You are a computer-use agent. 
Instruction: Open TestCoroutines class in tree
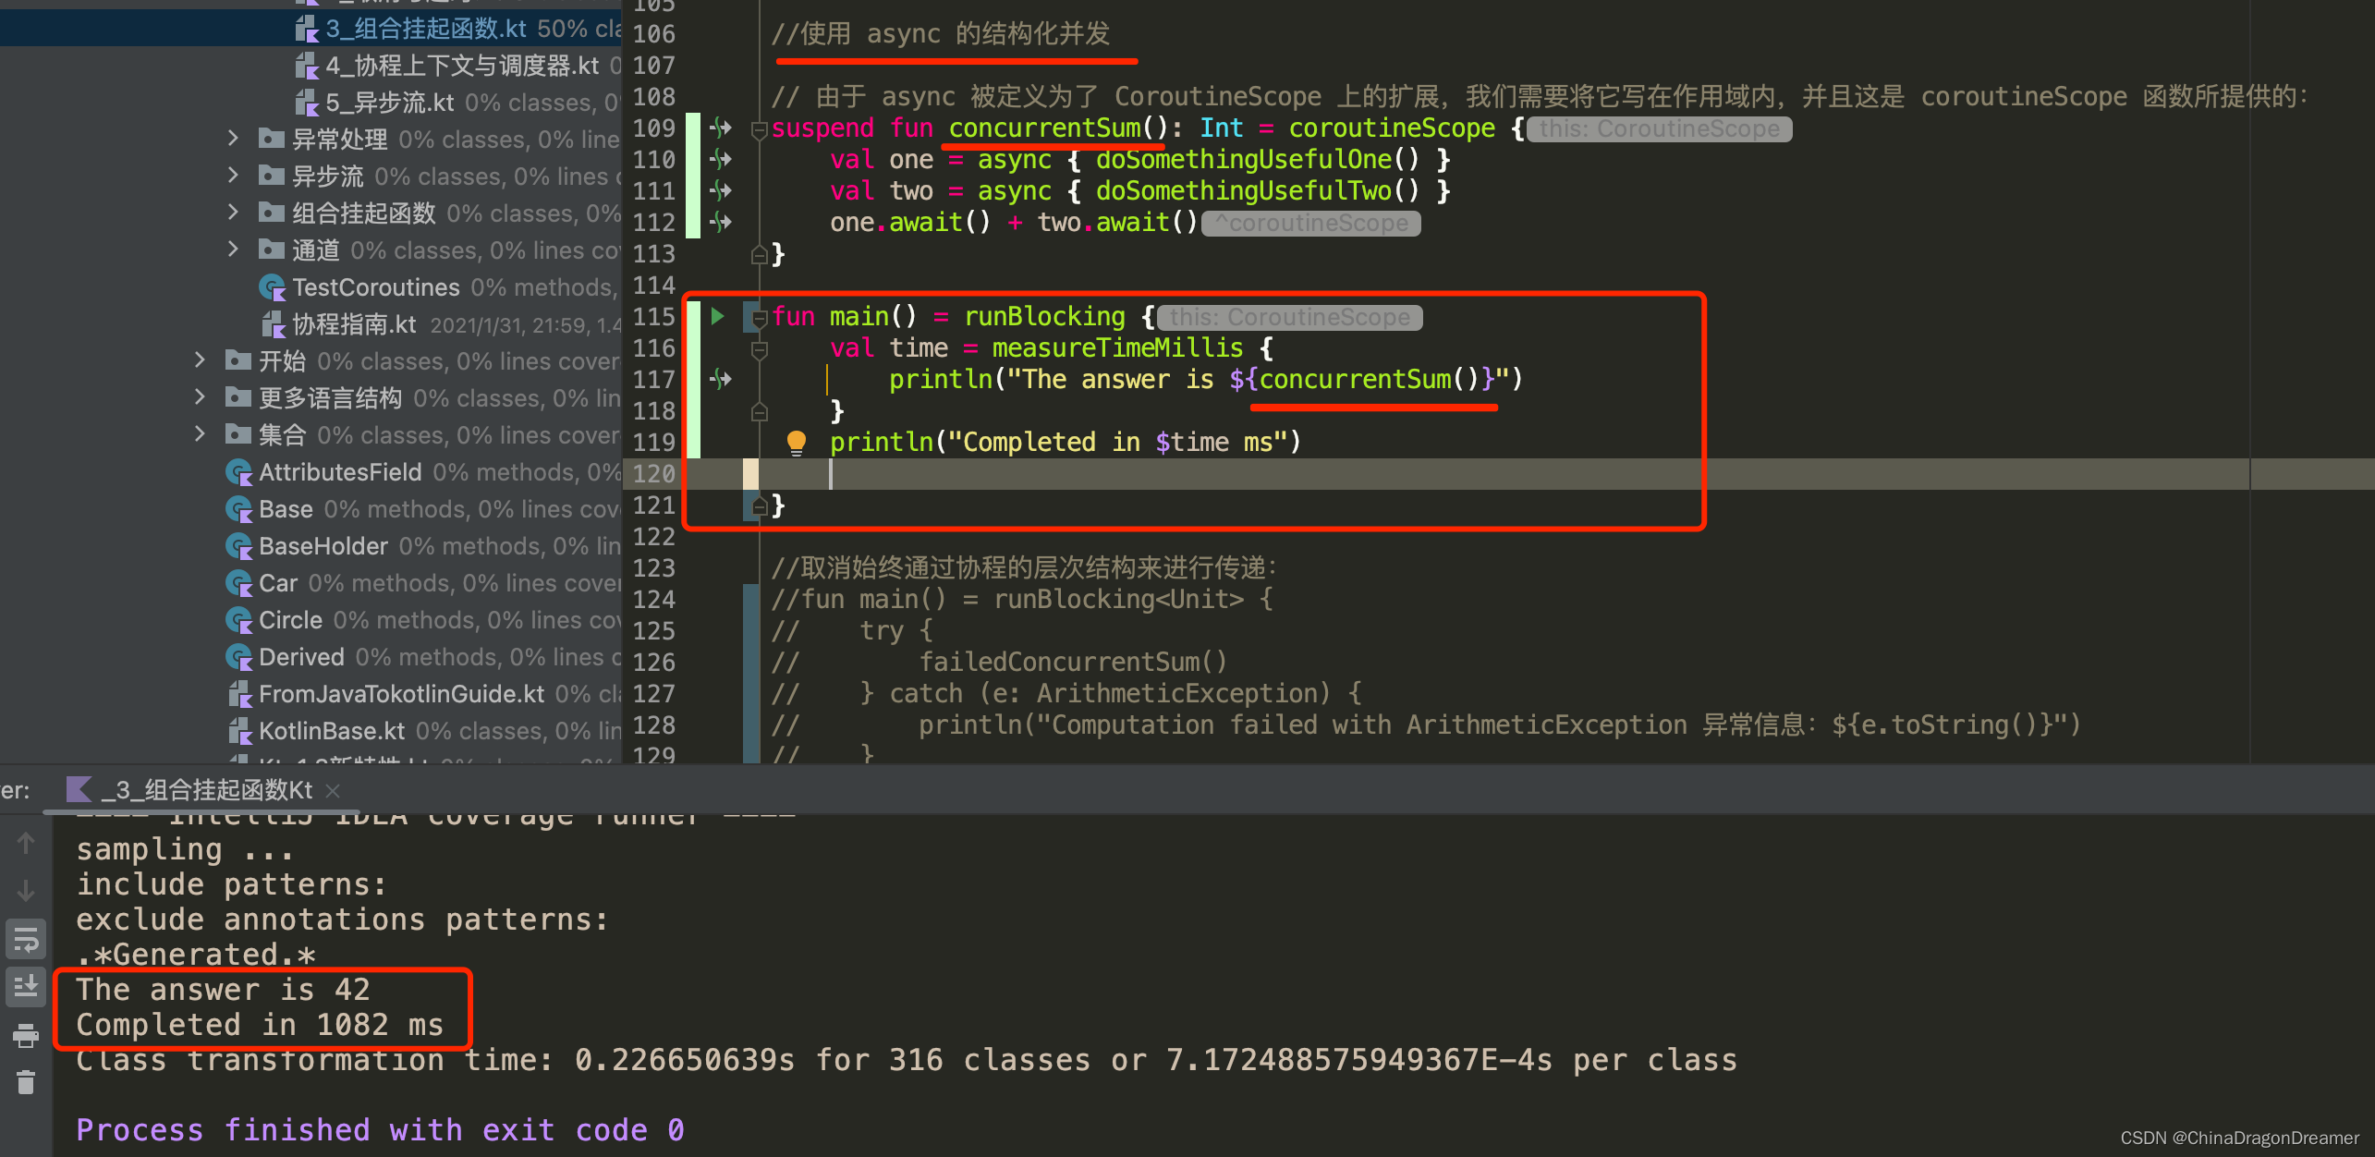pyautogui.click(x=375, y=287)
